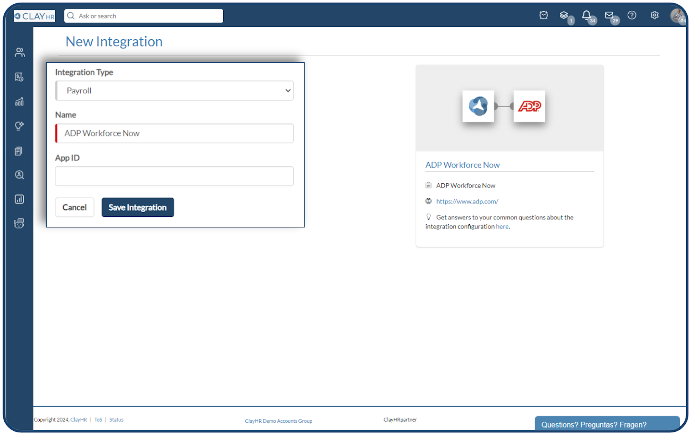Click the ClayHR tile in integration graphic
The image size is (691, 435).
click(478, 106)
